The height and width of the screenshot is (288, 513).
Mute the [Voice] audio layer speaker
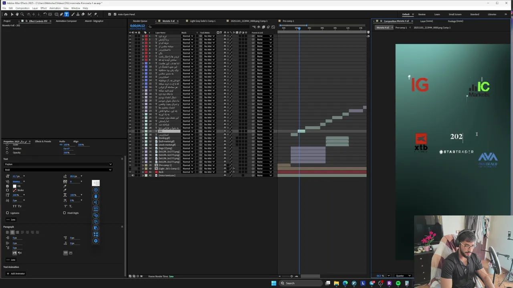point(133,175)
